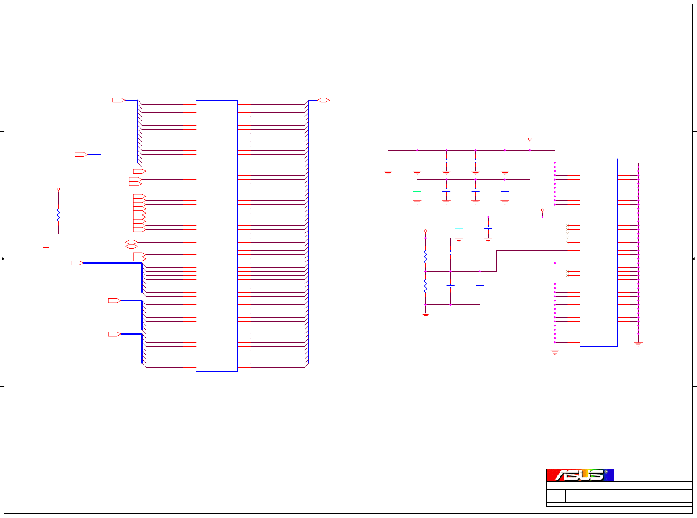
Task: Select the pull-up resistor left of the large IC
Action: pyautogui.click(x=58, y=215)
